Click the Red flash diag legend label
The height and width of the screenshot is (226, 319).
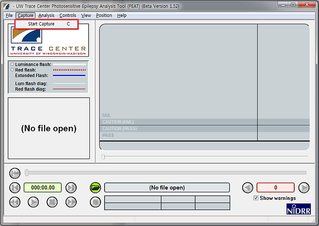[31, 89]
